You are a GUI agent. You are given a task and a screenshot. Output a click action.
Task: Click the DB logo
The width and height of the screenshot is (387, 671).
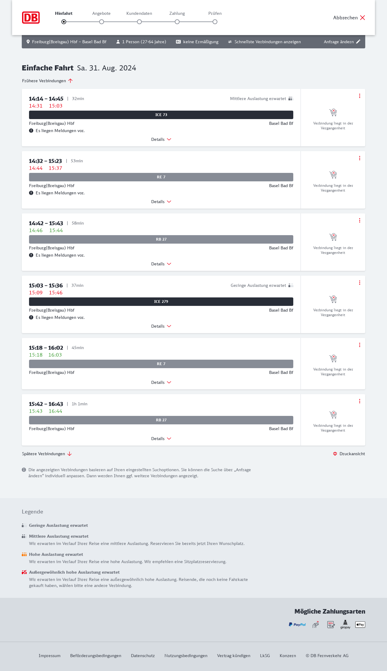pos(31,18)
